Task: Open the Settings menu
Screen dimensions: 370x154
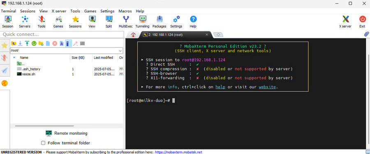Action: pyautogui.click(x=107, y=11)
